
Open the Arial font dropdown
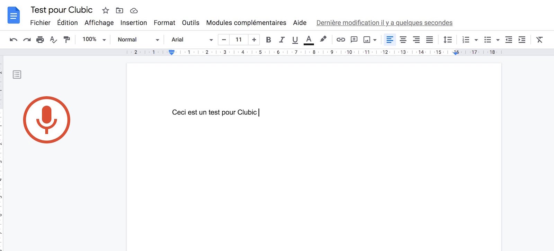[192, 40]
